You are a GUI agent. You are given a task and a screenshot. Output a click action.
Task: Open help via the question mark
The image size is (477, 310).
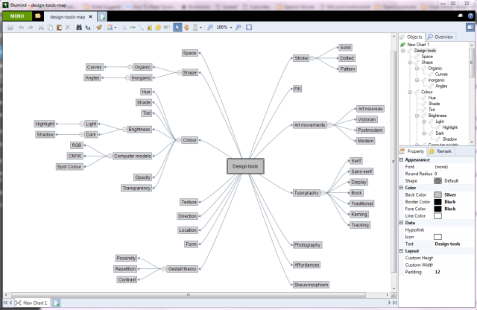pos(470,16)
